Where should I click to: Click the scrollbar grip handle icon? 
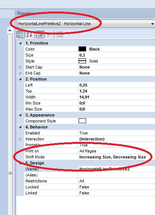10,173
